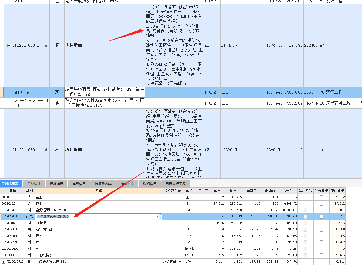Screen dimensions: 362x270
Task: Click the code cell CL17010690
Action: [x=12, y=249]
